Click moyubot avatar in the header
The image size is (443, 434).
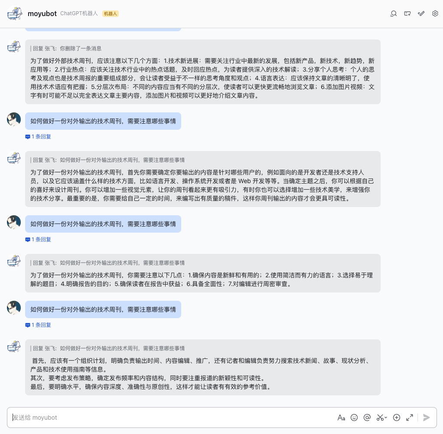(x=15, y=13)
